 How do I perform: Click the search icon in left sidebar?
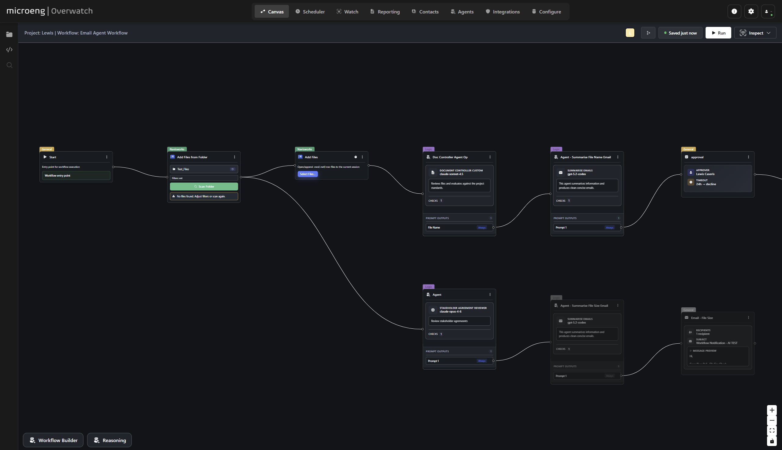[9, 65]
